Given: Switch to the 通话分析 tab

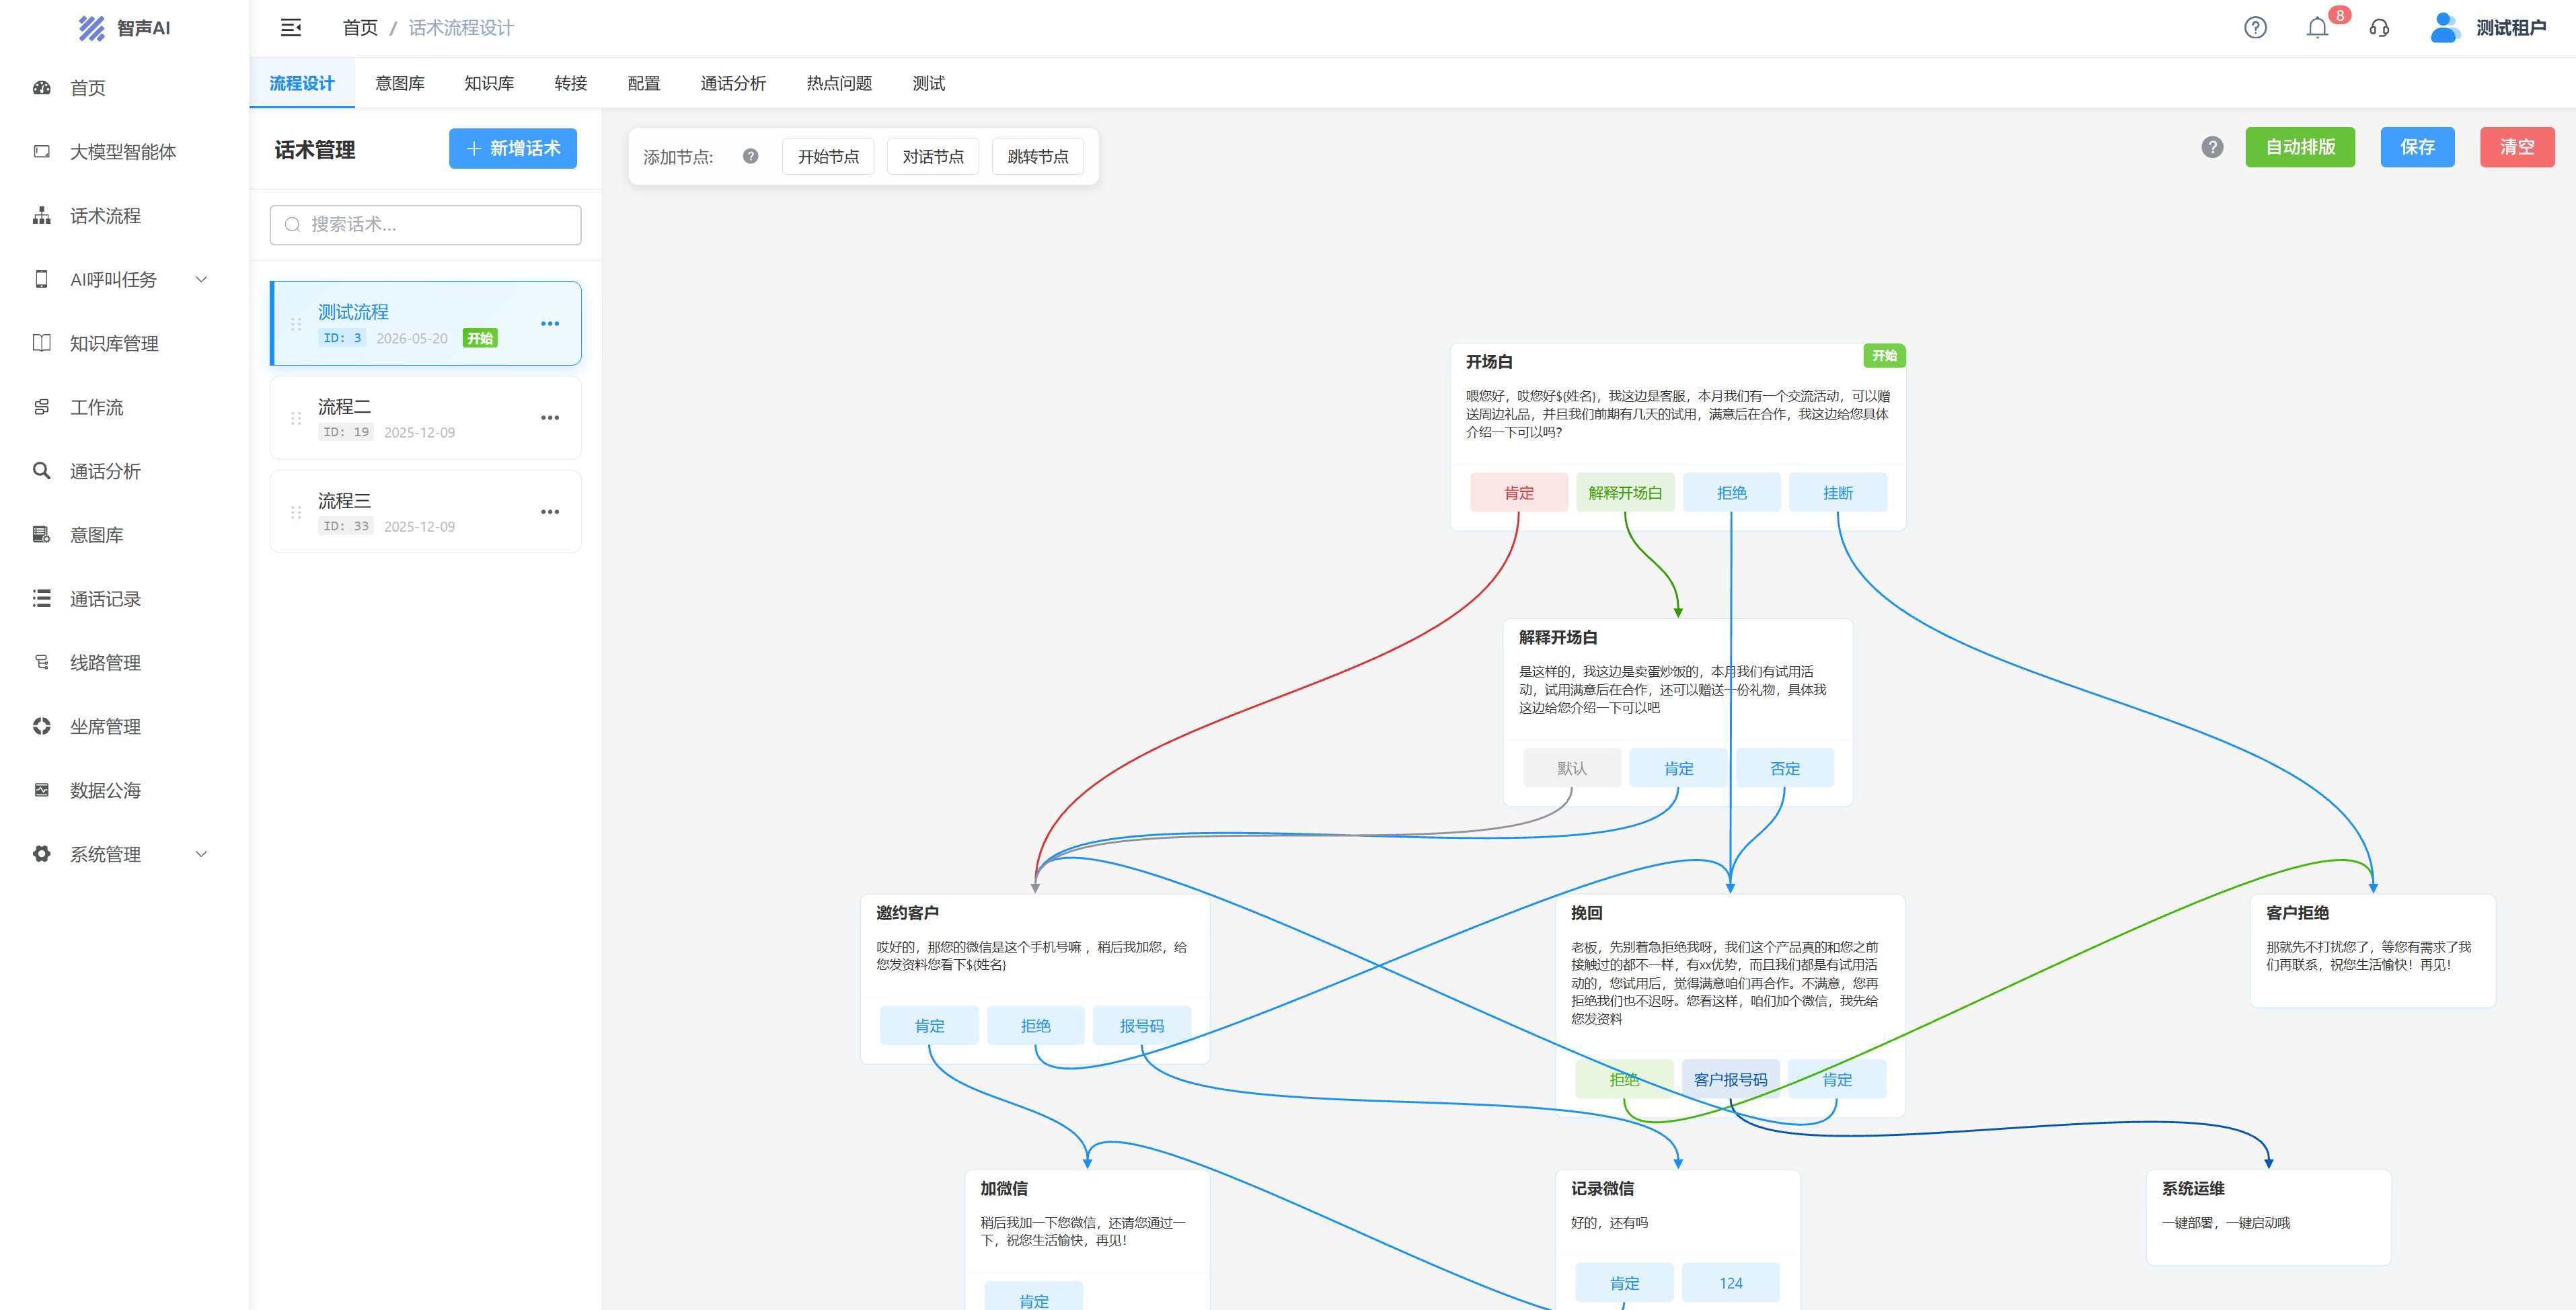Looking at the screenshot, I should [x=733, y=83].
